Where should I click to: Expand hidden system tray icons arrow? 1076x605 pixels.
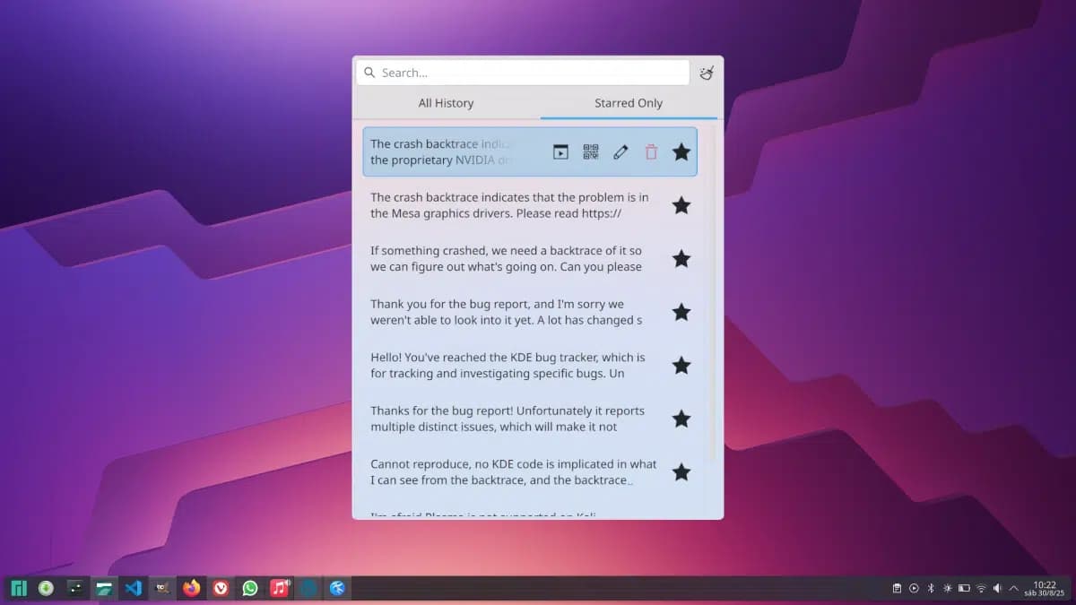click(1014, 589)
